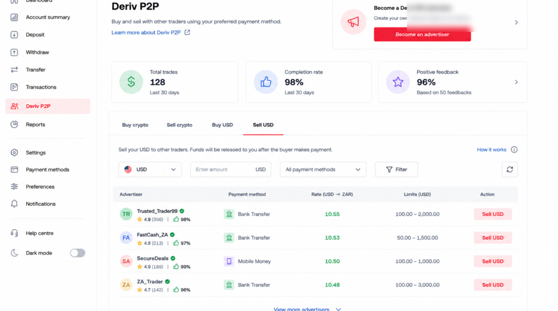558x311 pixels.
Task: Click the Preferences sliders icon
Action: [14, 186]
